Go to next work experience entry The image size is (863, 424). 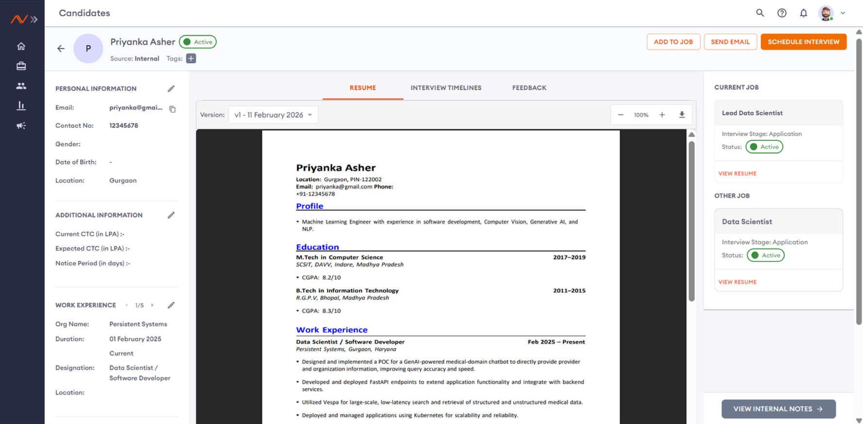pos(152,305)
